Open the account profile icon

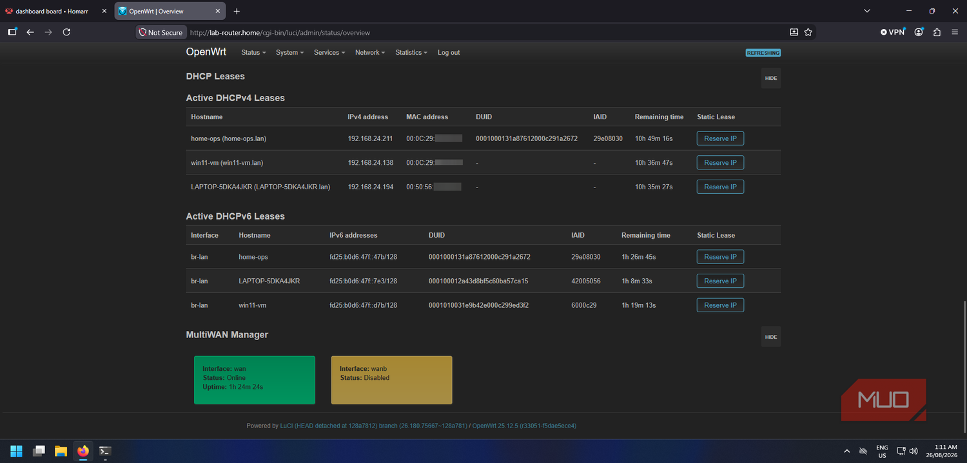[x=919, y=32]
